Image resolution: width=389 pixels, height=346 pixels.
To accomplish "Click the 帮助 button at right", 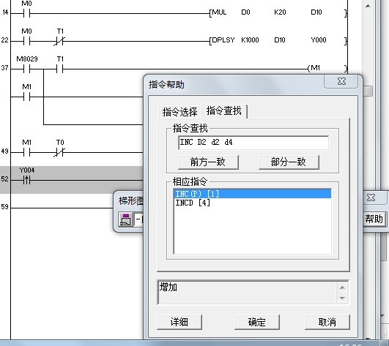I will pos(374,219).
